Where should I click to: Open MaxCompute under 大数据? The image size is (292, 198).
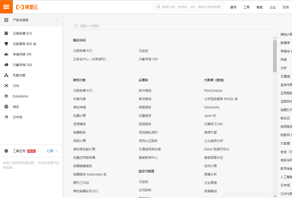coord(213,90)
